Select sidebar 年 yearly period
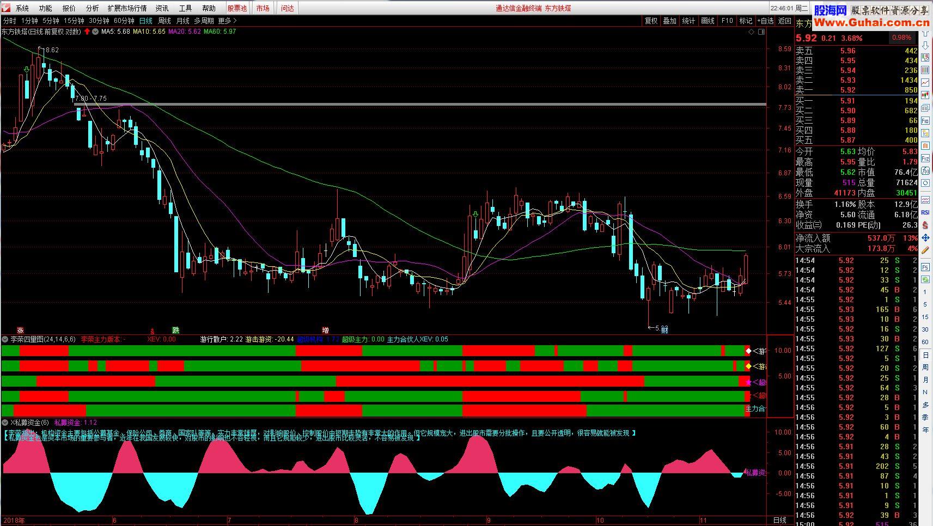The image size is (933, 526). [x=925, y=430]
